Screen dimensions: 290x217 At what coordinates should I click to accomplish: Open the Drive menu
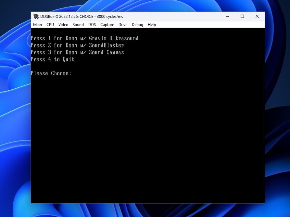click(x=123, y=25)
